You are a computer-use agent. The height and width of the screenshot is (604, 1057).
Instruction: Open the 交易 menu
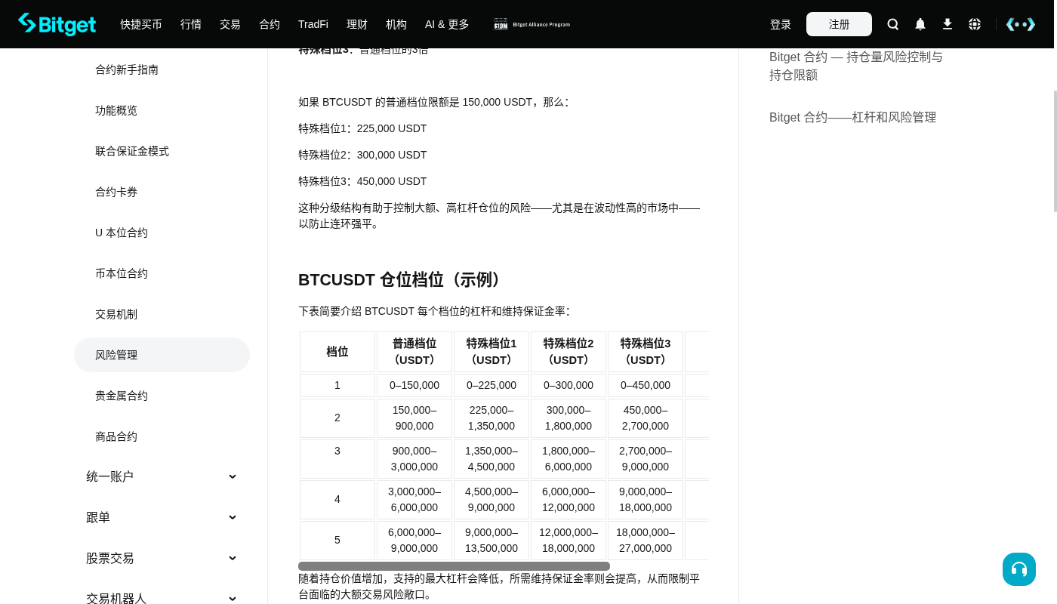coord(230,24)
